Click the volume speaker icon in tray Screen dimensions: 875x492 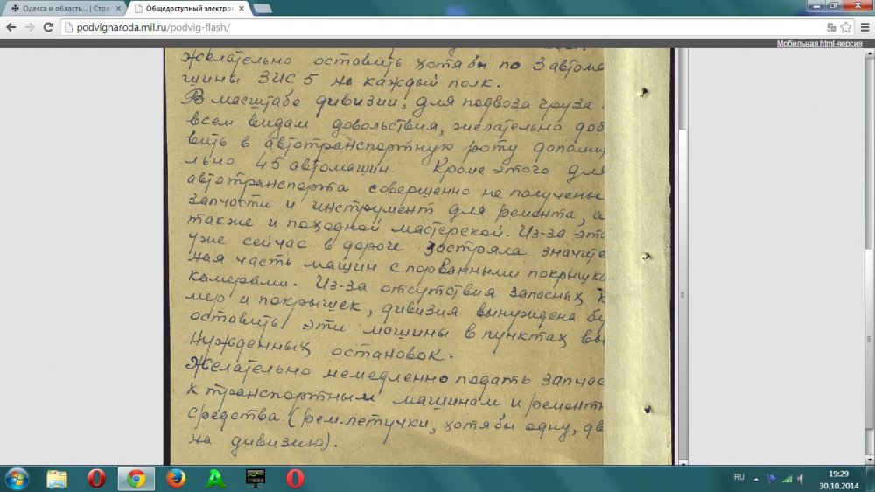pyautogui.click(x=801, y=478)
